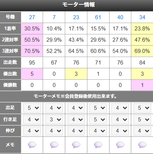Open memo bubble for motor 61
Viewport: 153px width, 154px height.
click(x=98, y=145)
